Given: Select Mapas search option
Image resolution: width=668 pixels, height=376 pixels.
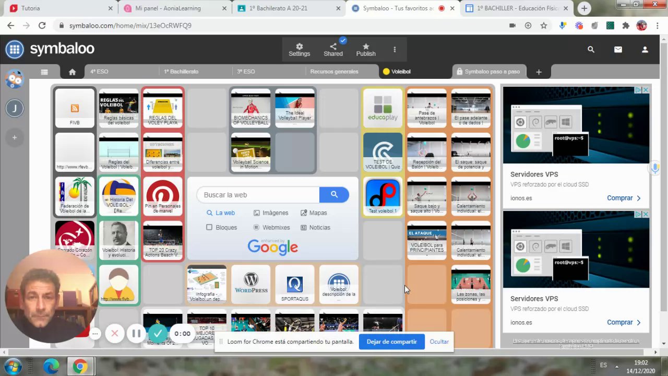Looking at the screenshot, I should tap(314, 213).
